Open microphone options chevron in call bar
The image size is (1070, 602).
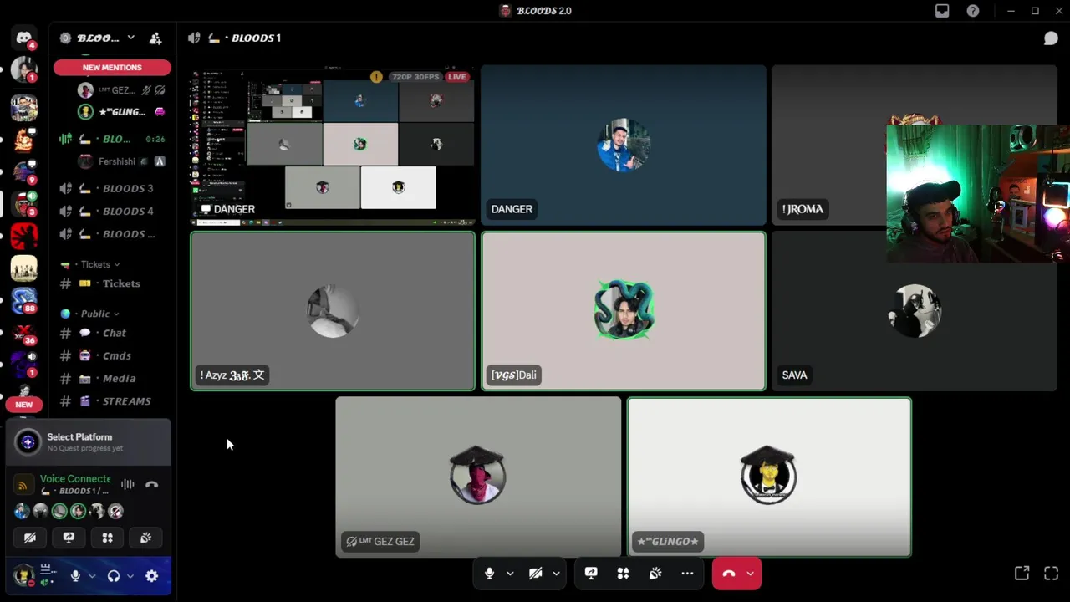(x=509, y=574)
